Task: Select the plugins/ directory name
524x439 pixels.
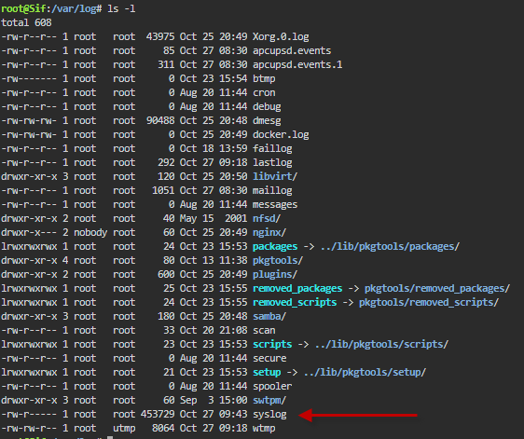Action: (x=275, y=275)
